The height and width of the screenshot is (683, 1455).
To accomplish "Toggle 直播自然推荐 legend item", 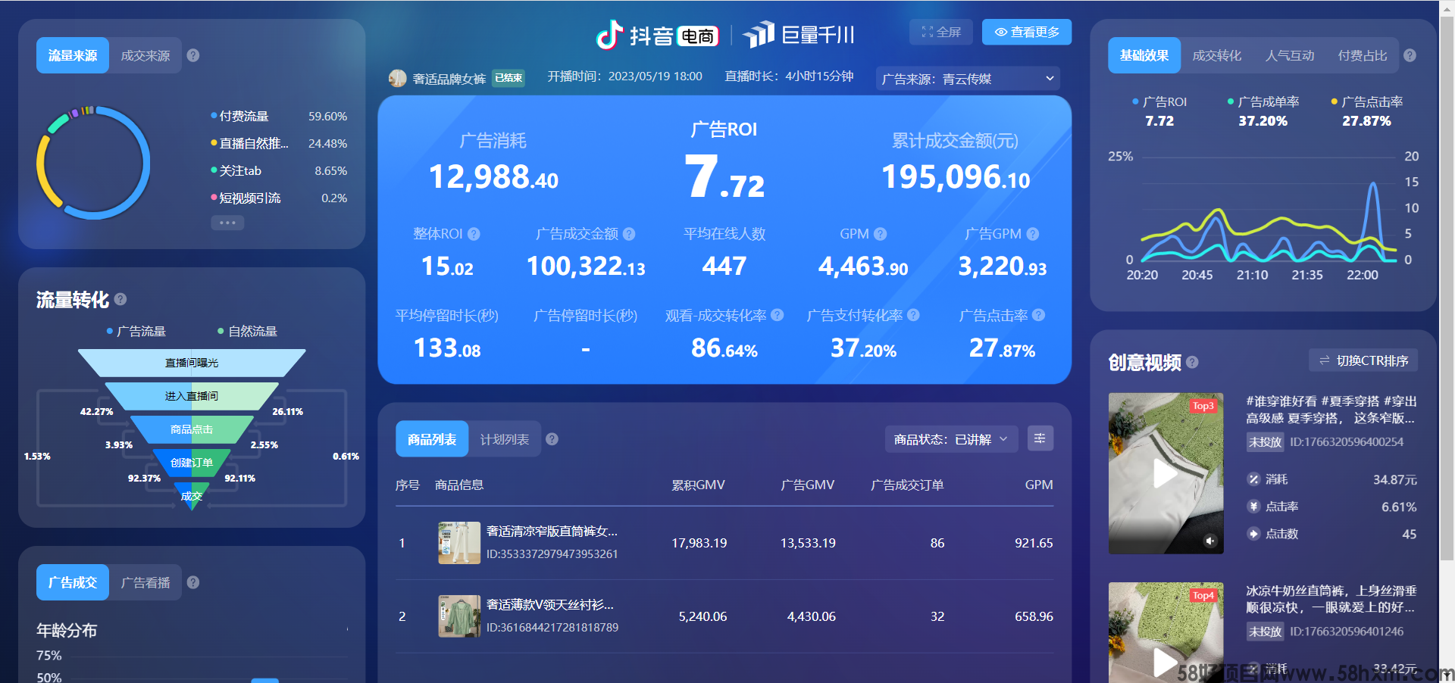I will [249, 143].
